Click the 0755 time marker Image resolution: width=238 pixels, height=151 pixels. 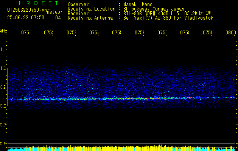point(117,33)
